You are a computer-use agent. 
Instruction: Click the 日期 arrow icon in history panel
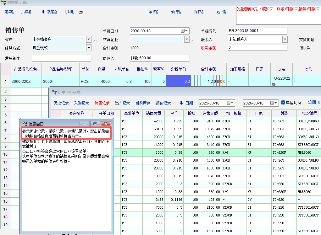point(181,103)
